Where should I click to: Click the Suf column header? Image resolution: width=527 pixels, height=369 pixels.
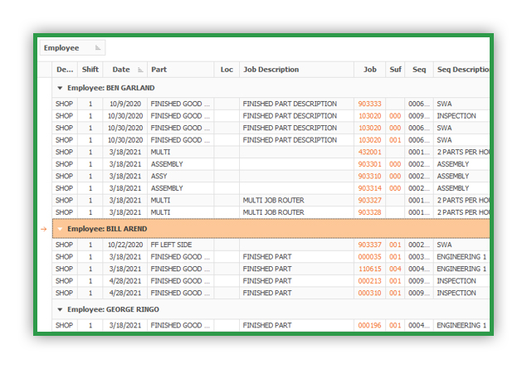(x=395, y=70)
